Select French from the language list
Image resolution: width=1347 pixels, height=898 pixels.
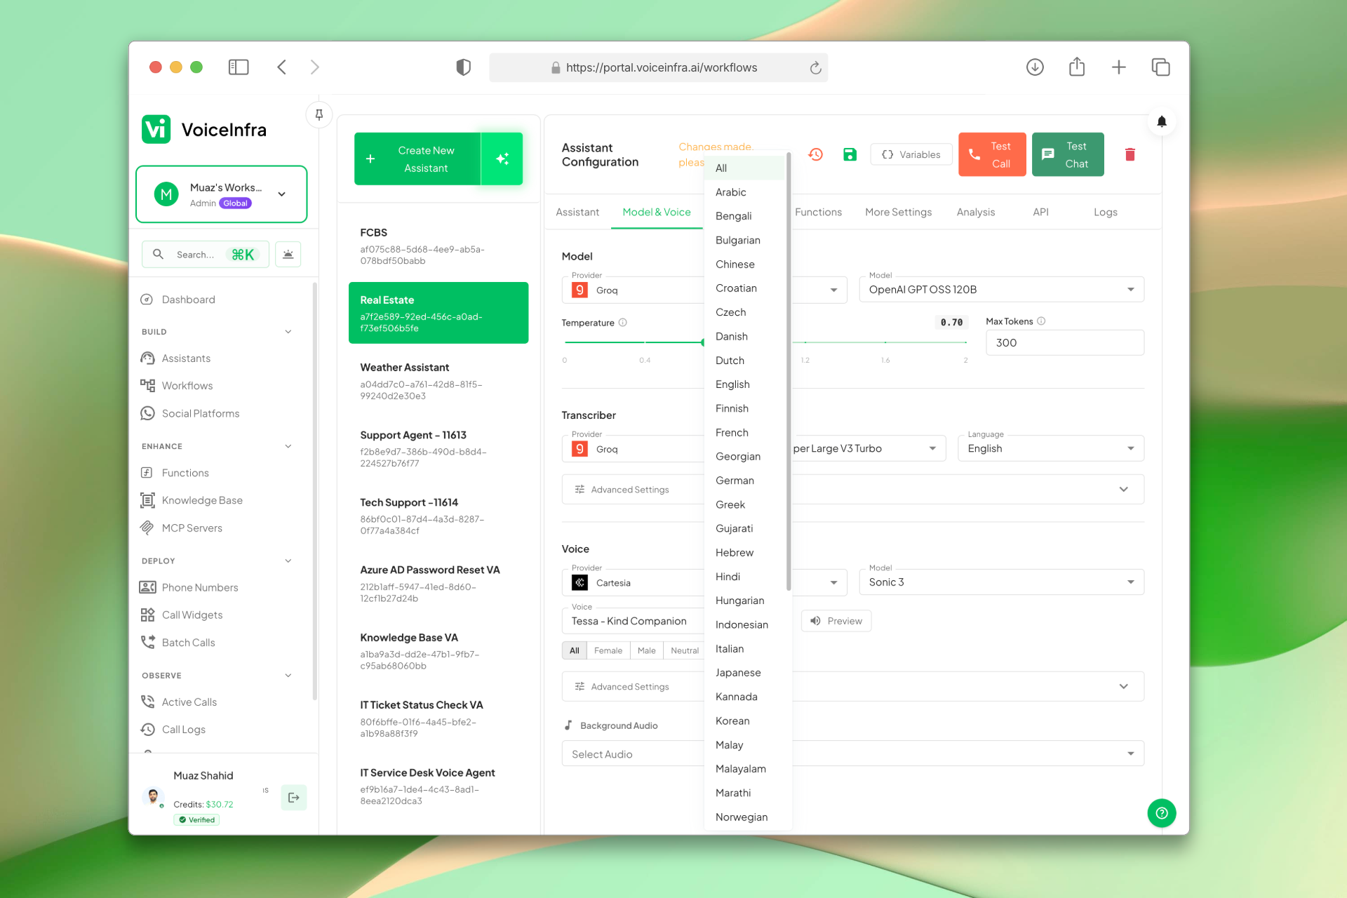(x=746, y=433)
